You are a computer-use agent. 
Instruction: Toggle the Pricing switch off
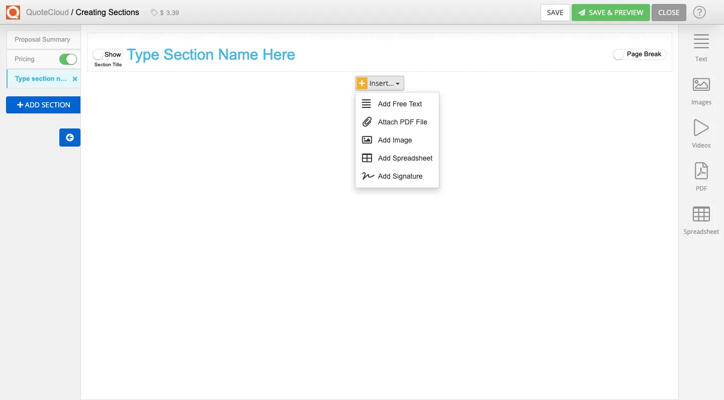[68, 59]
